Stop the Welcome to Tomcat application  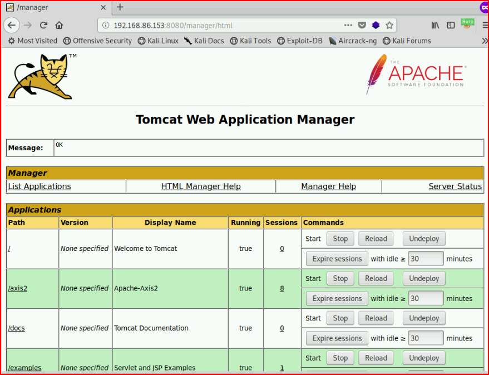(340, 239)
